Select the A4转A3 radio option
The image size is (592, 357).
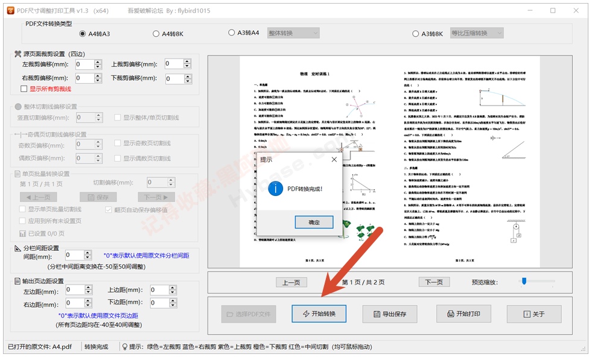coord(95,34)
